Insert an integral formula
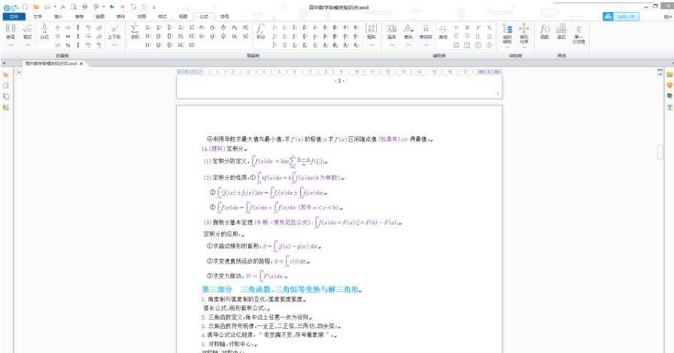Image resolution: width=674 pixels, height=353 pixels. point(261,29)
